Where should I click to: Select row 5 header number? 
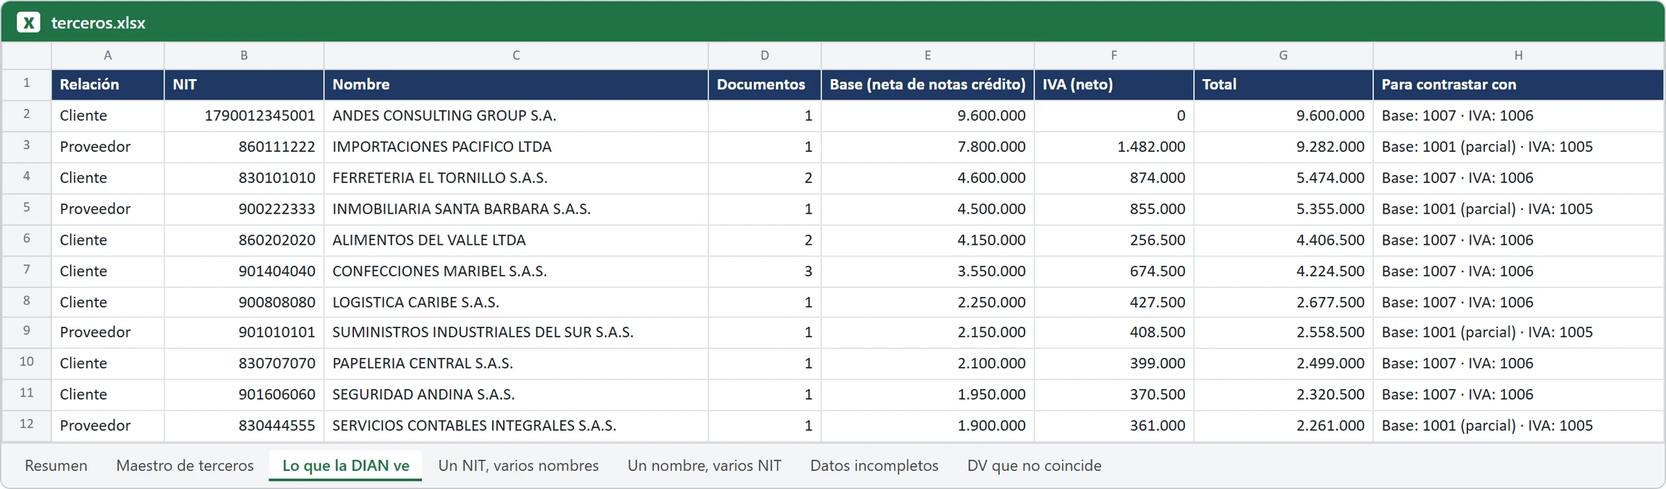coord(26,208)
